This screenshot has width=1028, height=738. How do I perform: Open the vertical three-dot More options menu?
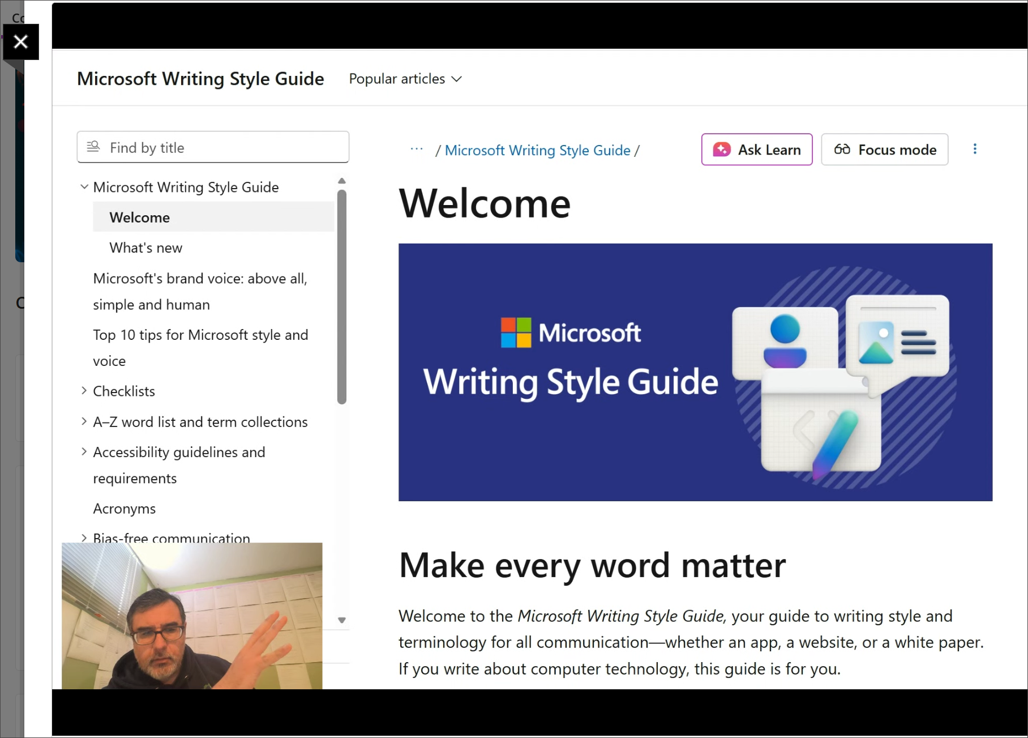(975, 149)
